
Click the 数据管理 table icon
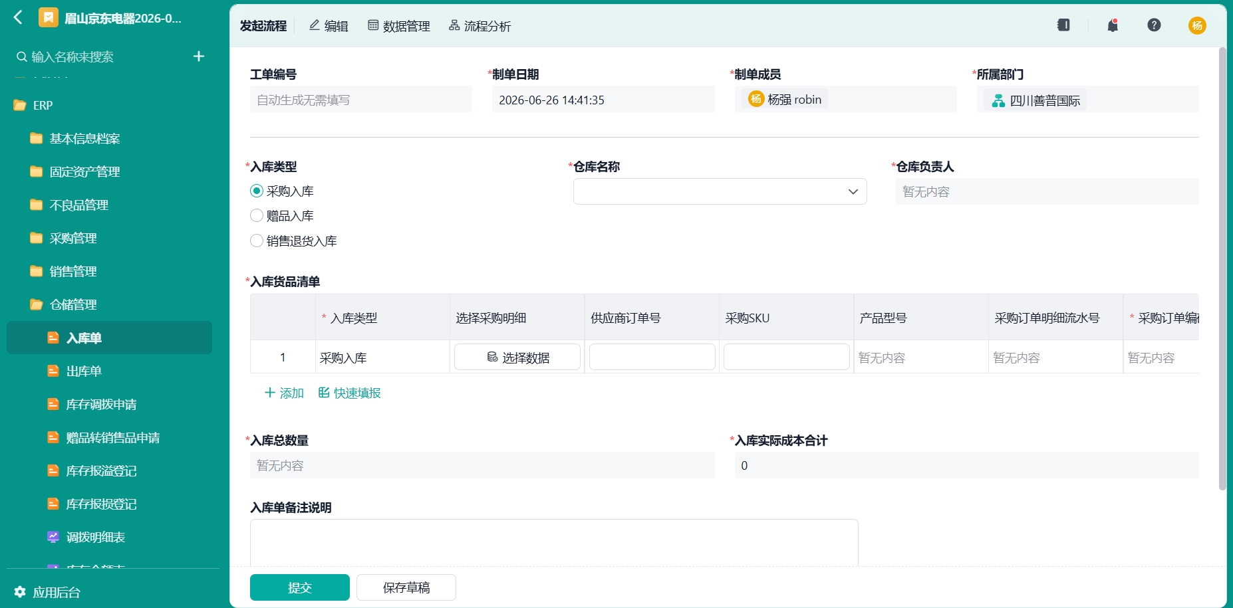click(x=373, y=25)
